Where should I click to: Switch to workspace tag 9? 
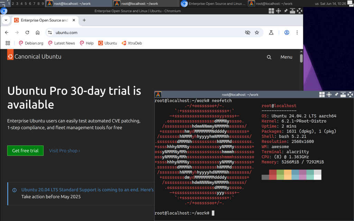(43, 3)
